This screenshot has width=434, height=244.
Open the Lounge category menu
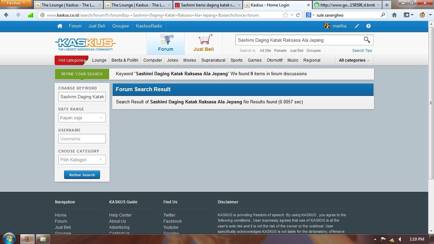click(99, 60)
